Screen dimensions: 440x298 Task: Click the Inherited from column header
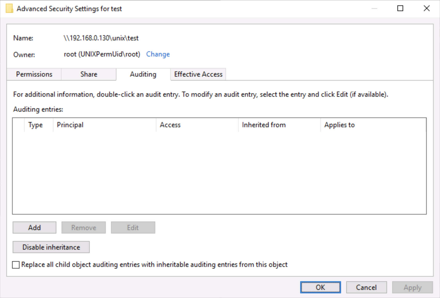264,125
